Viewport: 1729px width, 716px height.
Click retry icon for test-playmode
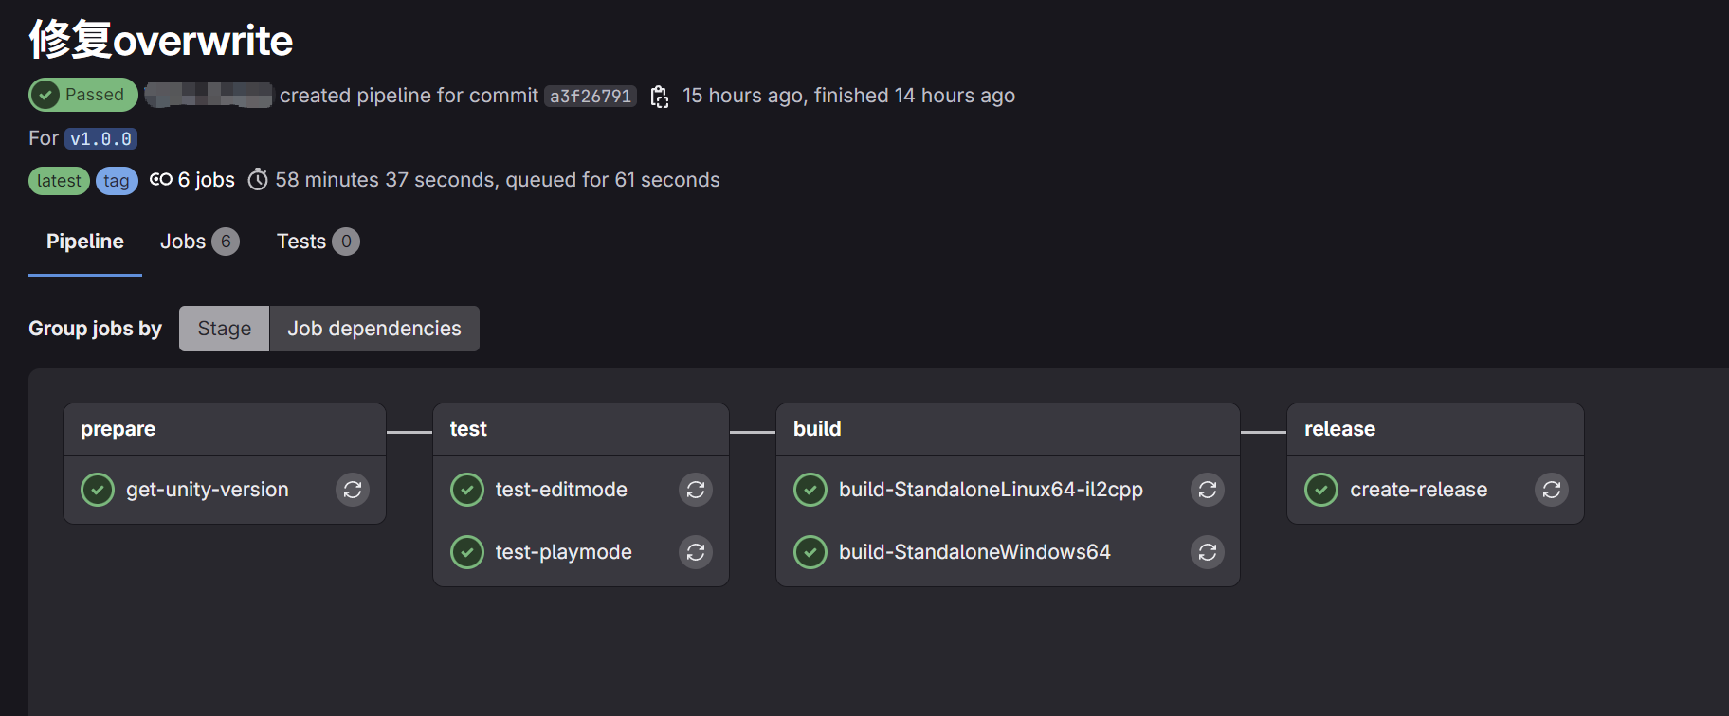696,552
